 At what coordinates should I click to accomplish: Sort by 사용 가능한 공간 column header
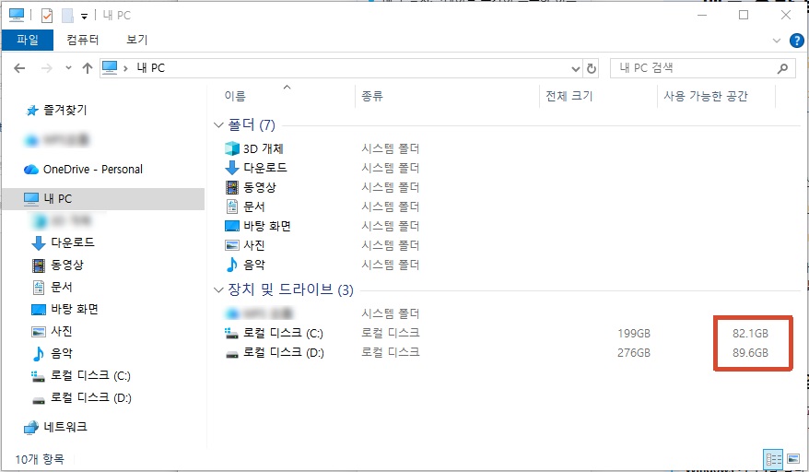point(705,96)
